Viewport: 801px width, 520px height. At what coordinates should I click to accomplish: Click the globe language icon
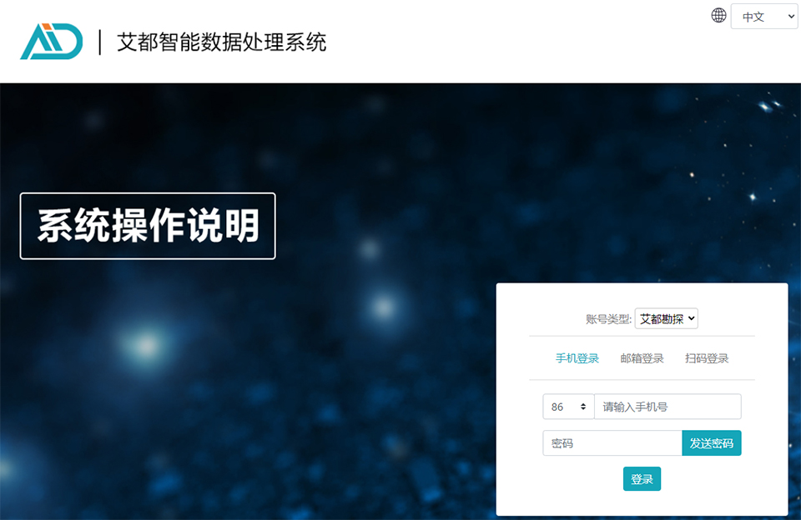click(x=718, y=15)
